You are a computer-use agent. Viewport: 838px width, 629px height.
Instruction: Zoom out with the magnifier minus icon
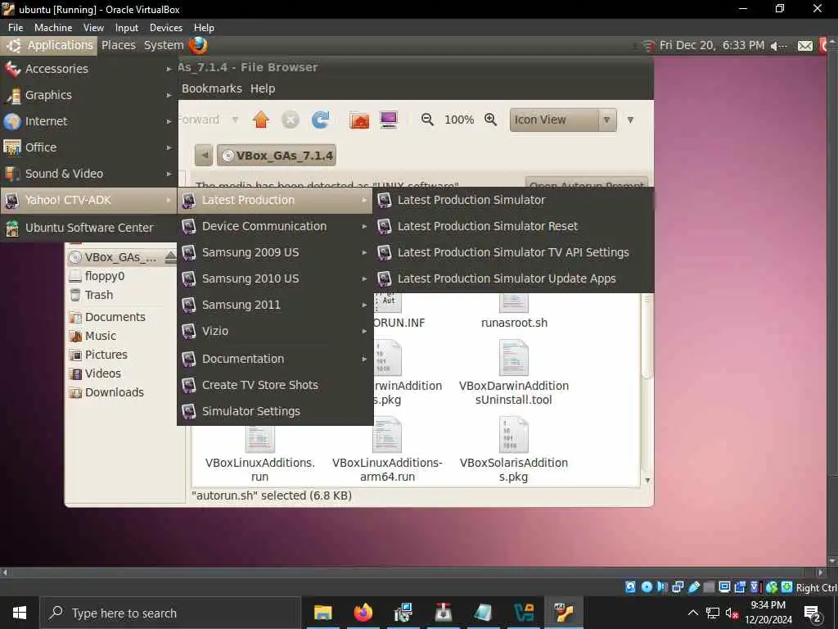tap(427, 120)
